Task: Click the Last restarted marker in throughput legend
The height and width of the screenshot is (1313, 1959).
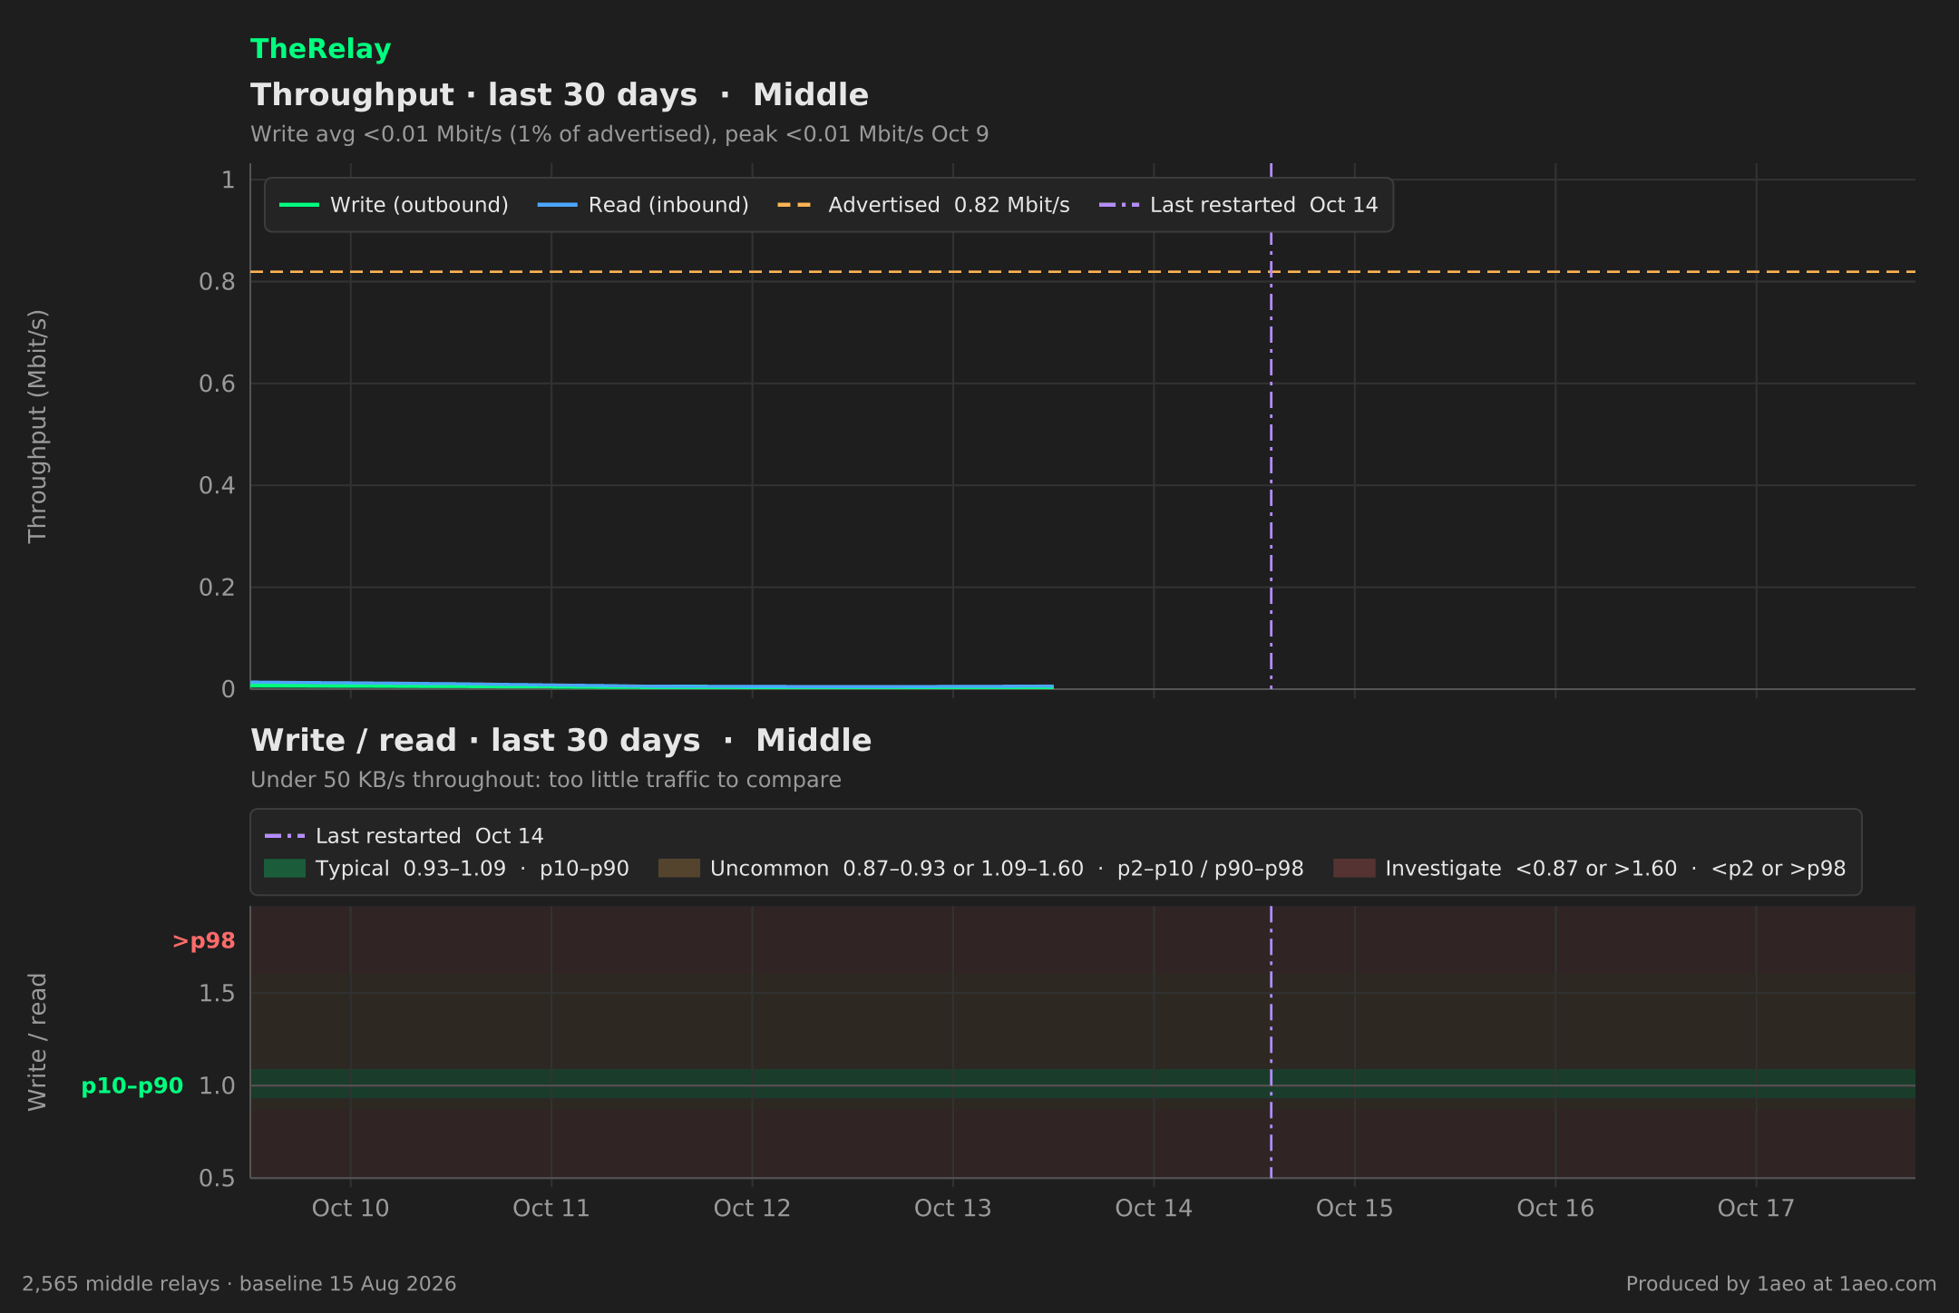Action: tap(1118, 205)
